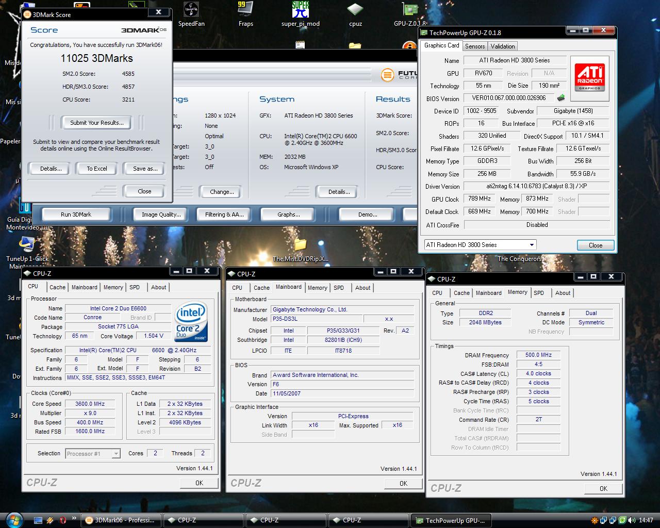This screenshot has width=660, height=528.
Task: Click the GPU Clock 789 MHz field
Action: click(x=480, y=199)
